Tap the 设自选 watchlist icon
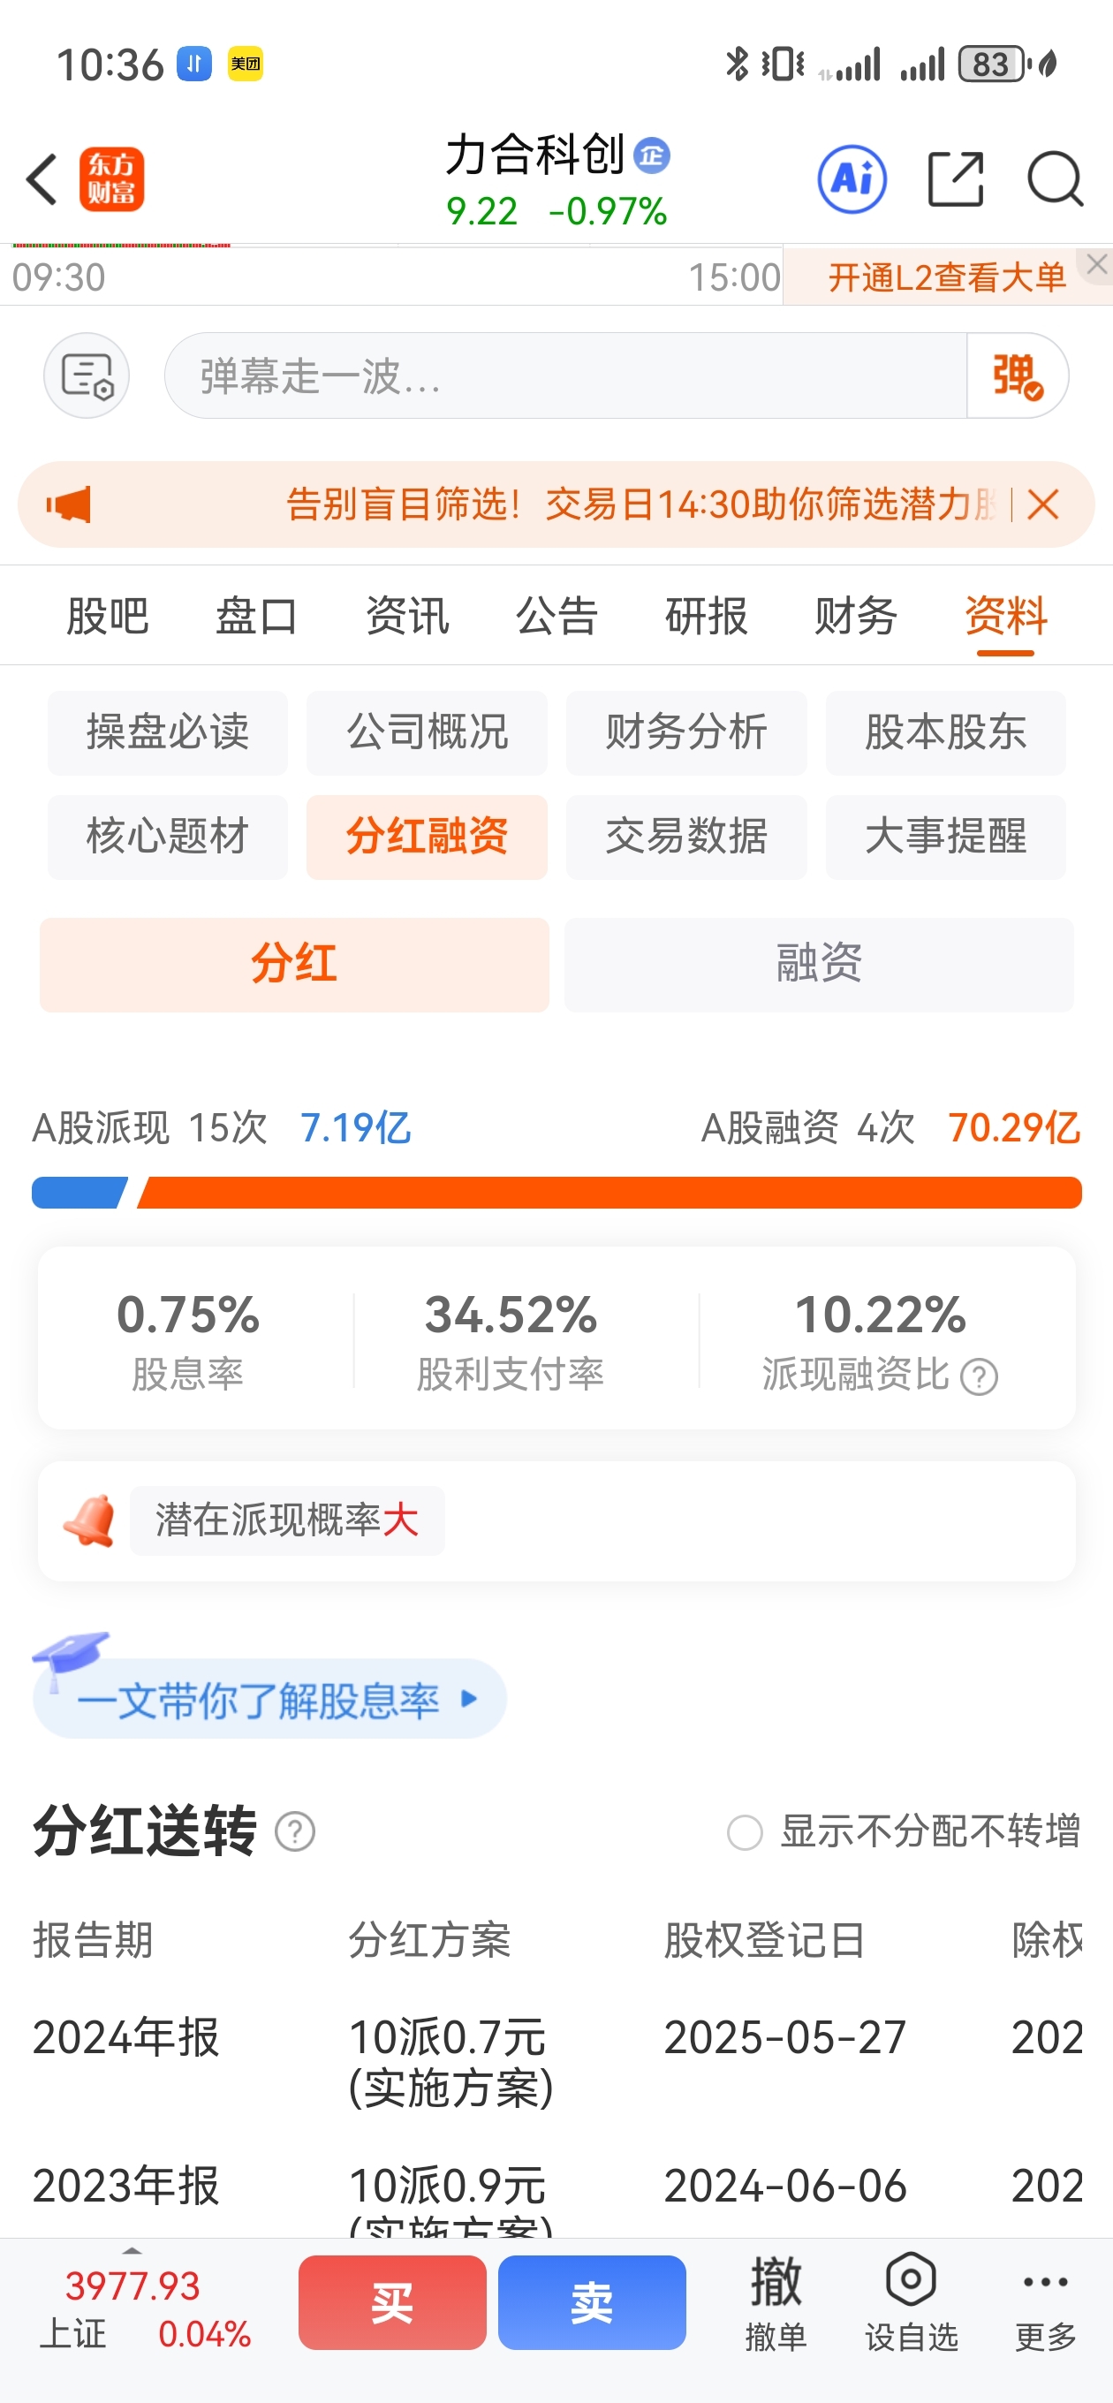The image size is (1113, 2403). pos(912,2301)
